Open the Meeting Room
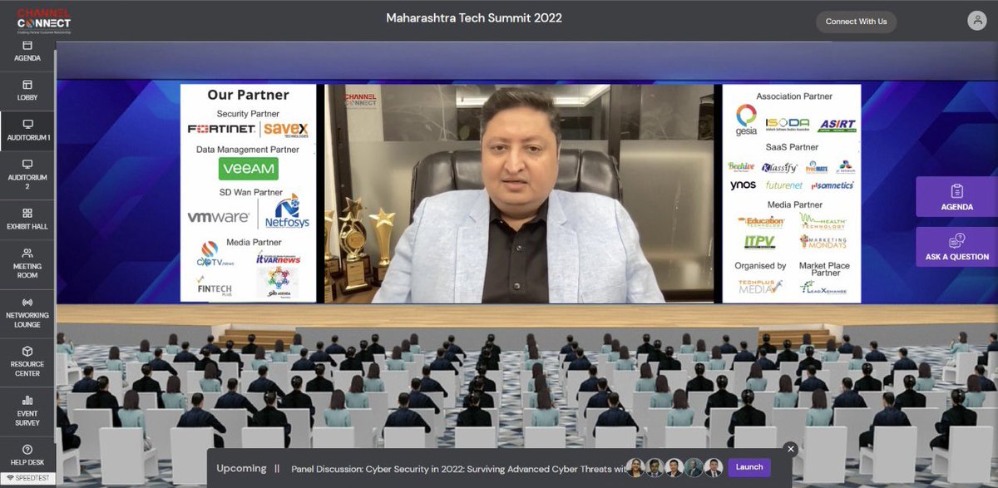This screenshot has width=998, height=488. point(27,263)
